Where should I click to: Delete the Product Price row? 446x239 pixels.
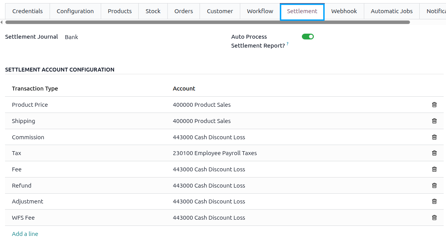pos(434,105)
